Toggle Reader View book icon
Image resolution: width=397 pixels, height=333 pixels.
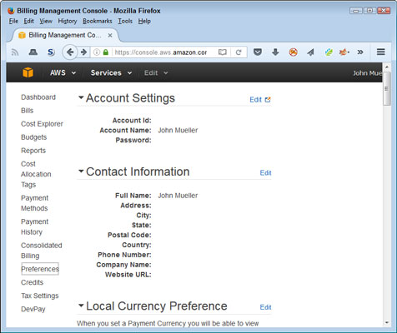point(223,52)
